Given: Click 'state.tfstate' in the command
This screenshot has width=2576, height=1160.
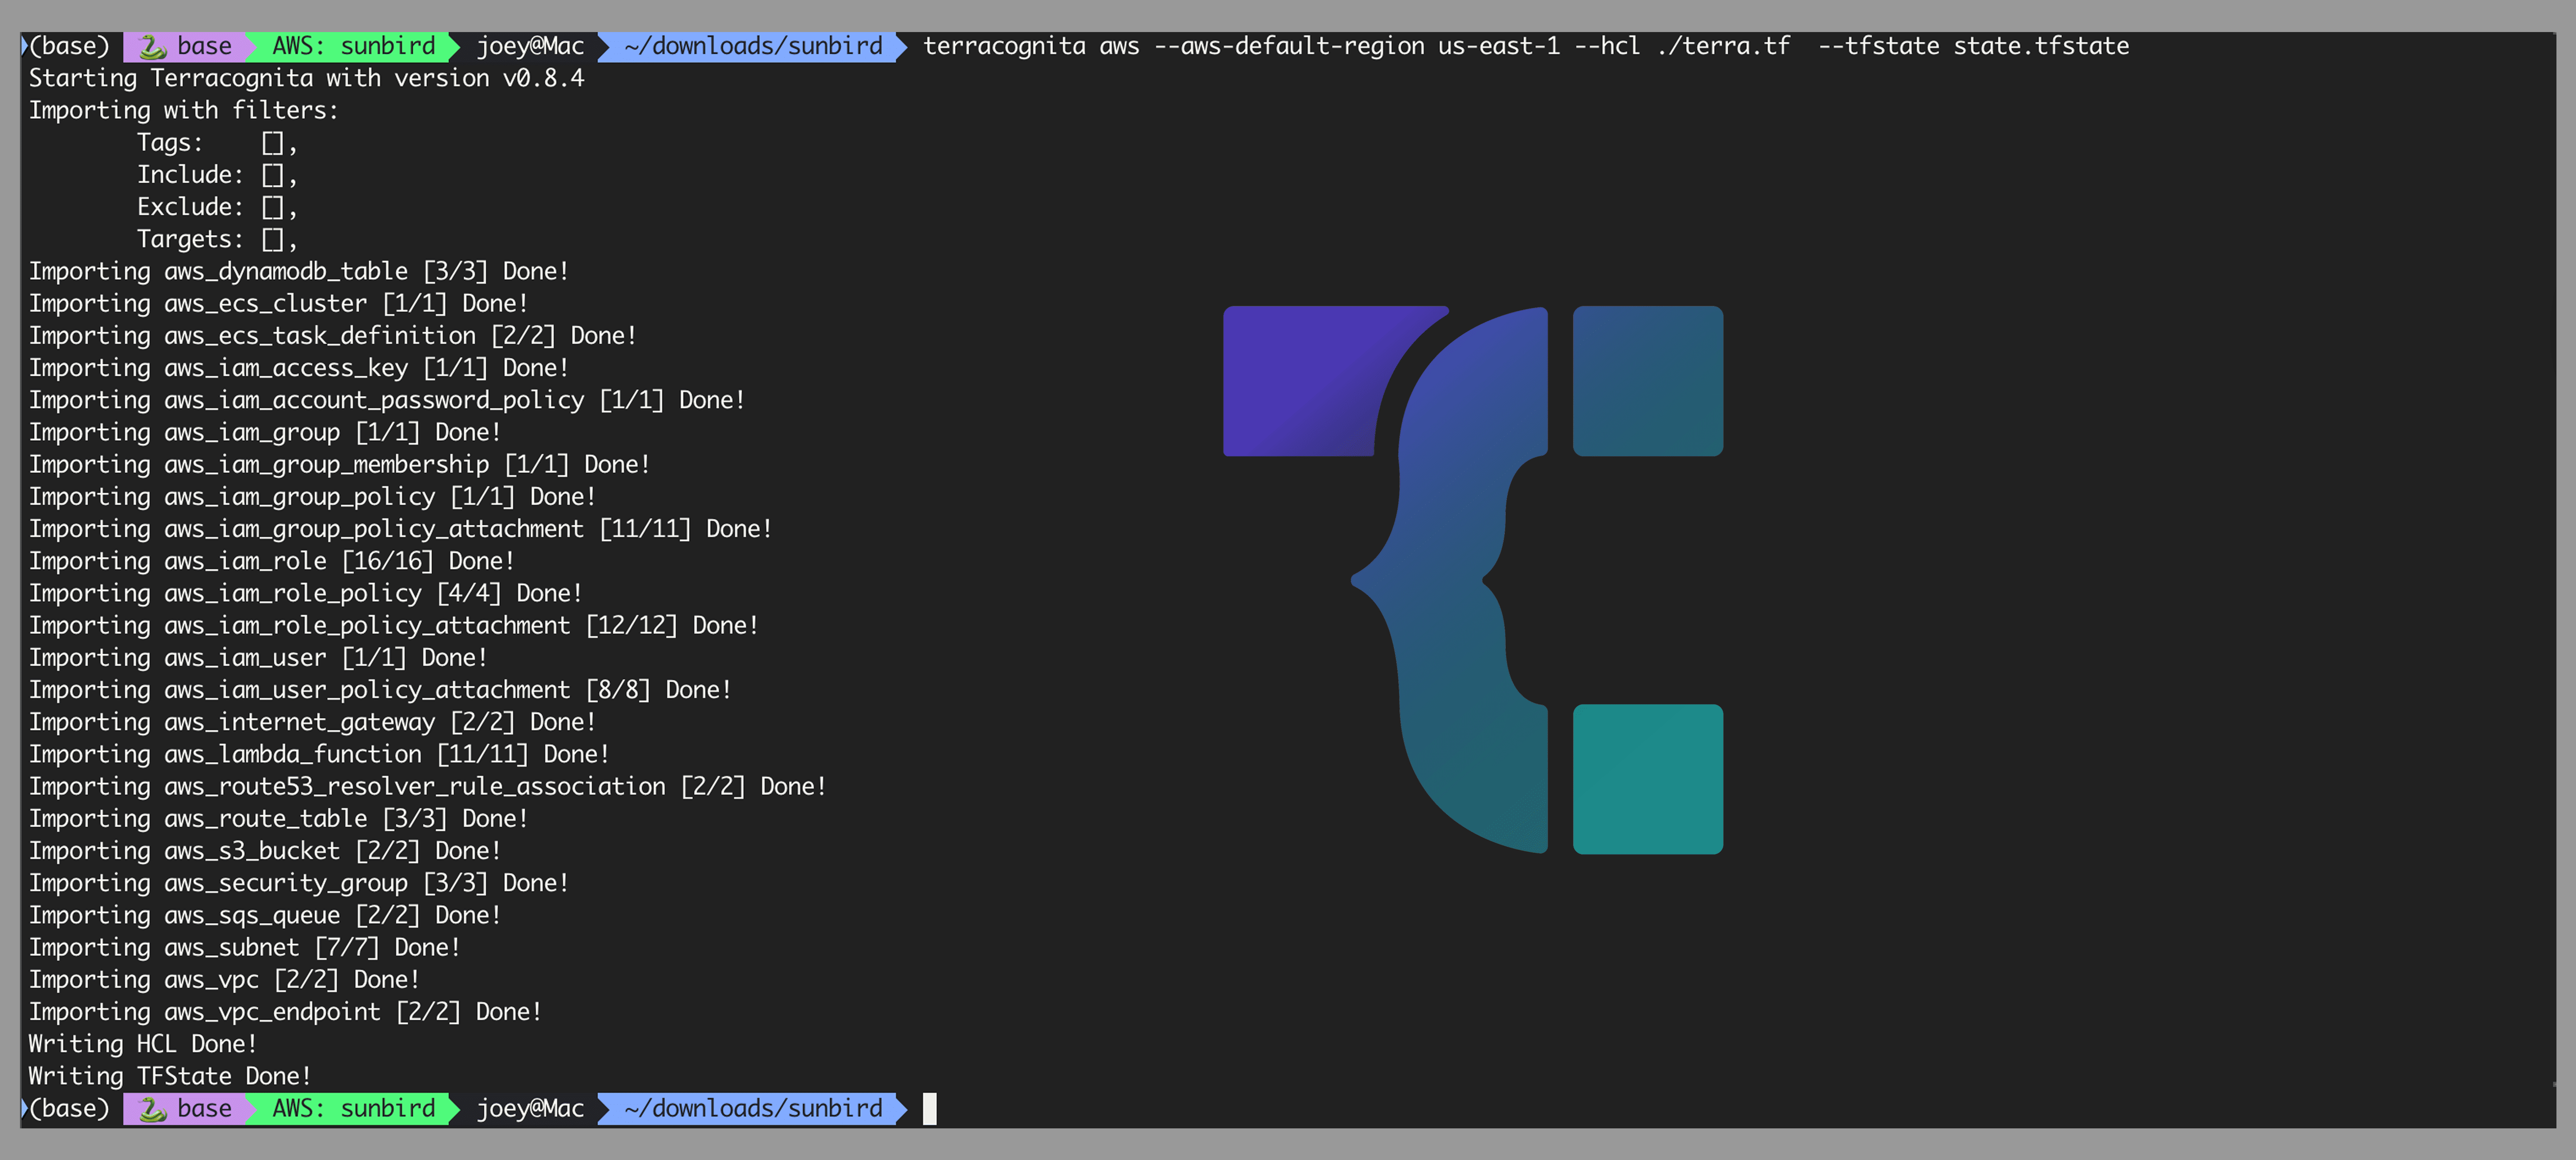Looking at the screenshot, I should 2041,46.
